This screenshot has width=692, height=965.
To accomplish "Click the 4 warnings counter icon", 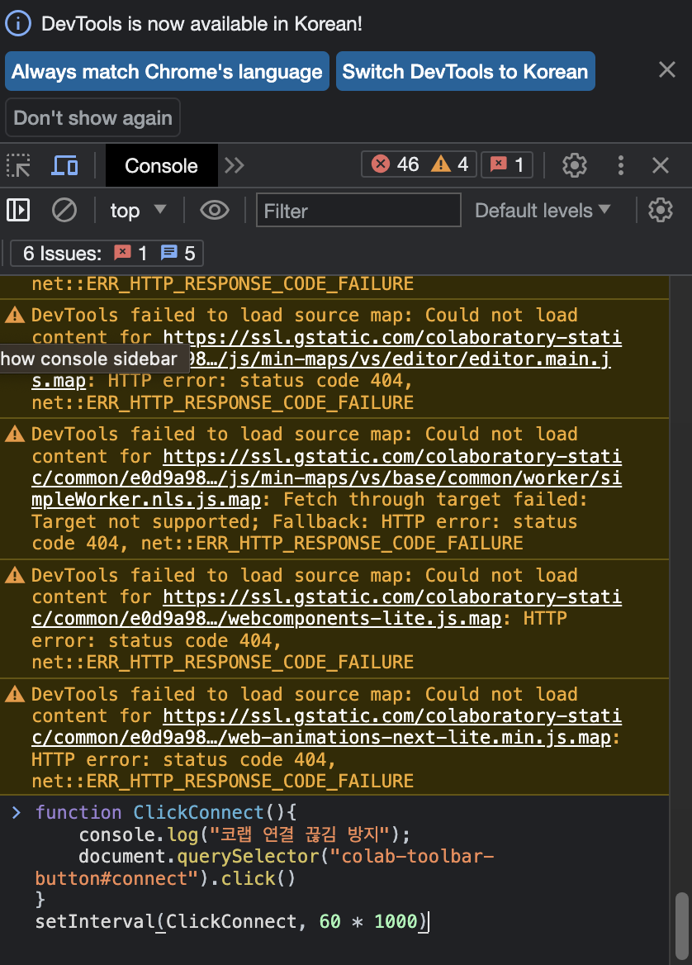I will coord(440,164).
